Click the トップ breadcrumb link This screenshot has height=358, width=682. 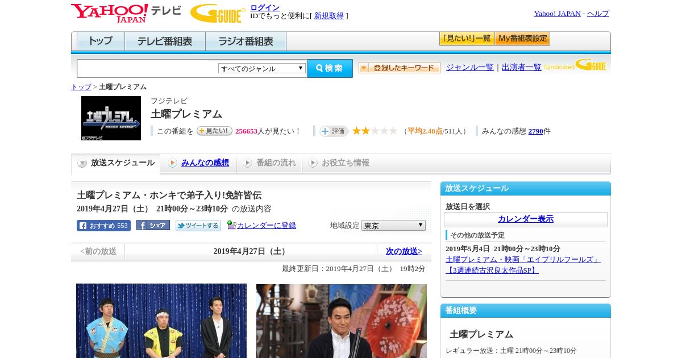click(x=81, y=87)
